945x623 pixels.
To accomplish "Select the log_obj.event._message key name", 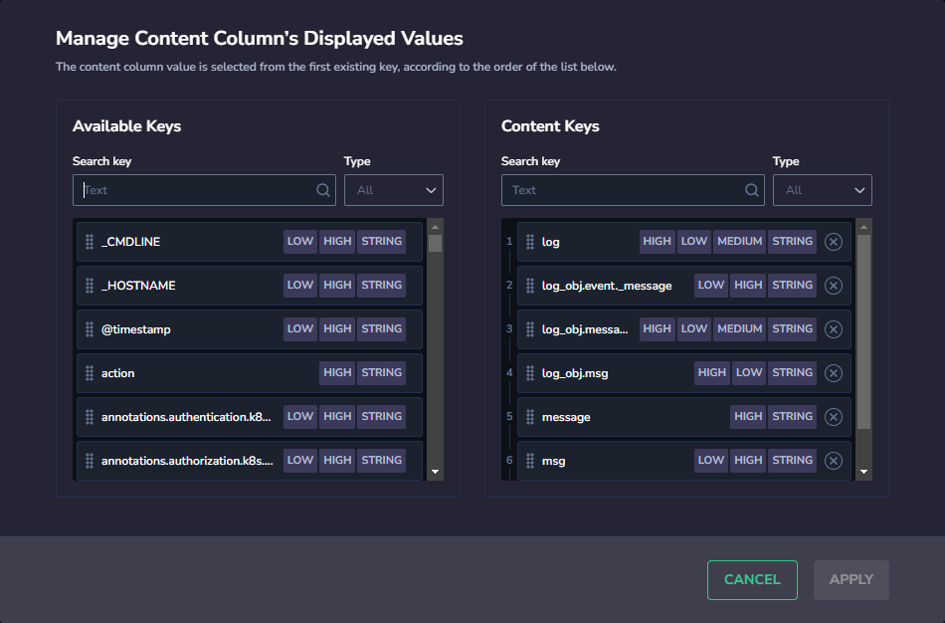I will [x=607, y=286].
